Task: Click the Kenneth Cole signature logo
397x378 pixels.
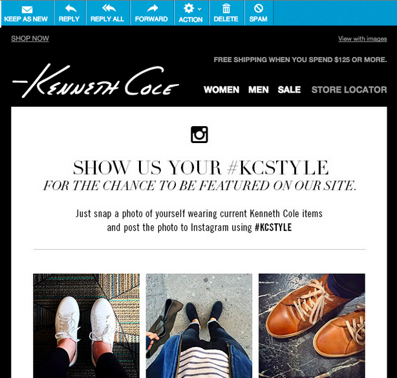Action: coord(96,81)
